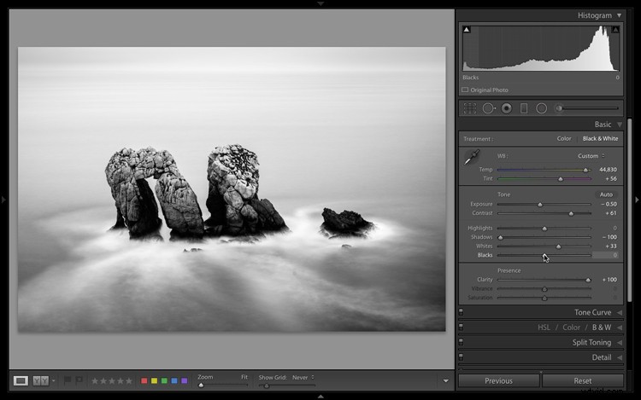Toggle shadow clipping indicator in histogram
Screen dimensions: 641x400
(467, 29)
